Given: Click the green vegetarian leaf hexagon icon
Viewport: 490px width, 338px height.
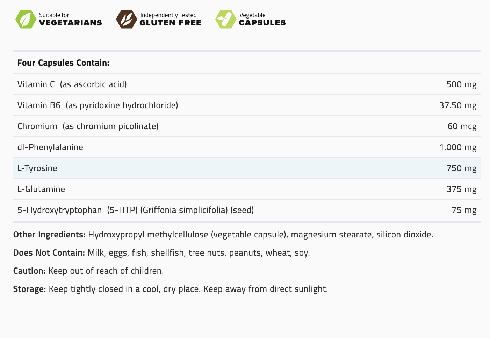Looking at the screenshot, I should [26, 19].
